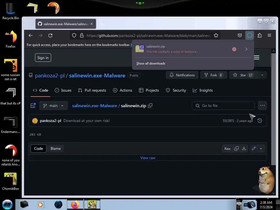This screenshot has height=210, width=280.
Task: Open commit hash 5513971
Action: coord(228,121)
